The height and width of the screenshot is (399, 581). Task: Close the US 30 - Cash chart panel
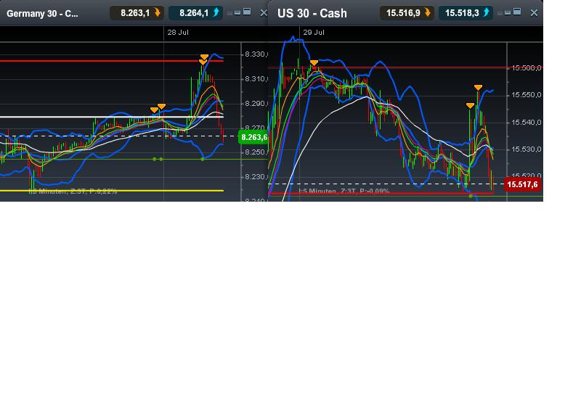click(534, 13)
